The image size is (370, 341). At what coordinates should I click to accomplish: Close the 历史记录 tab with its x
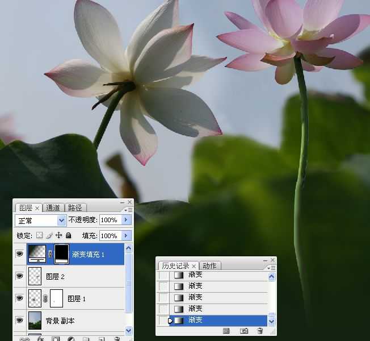point(194,267)
